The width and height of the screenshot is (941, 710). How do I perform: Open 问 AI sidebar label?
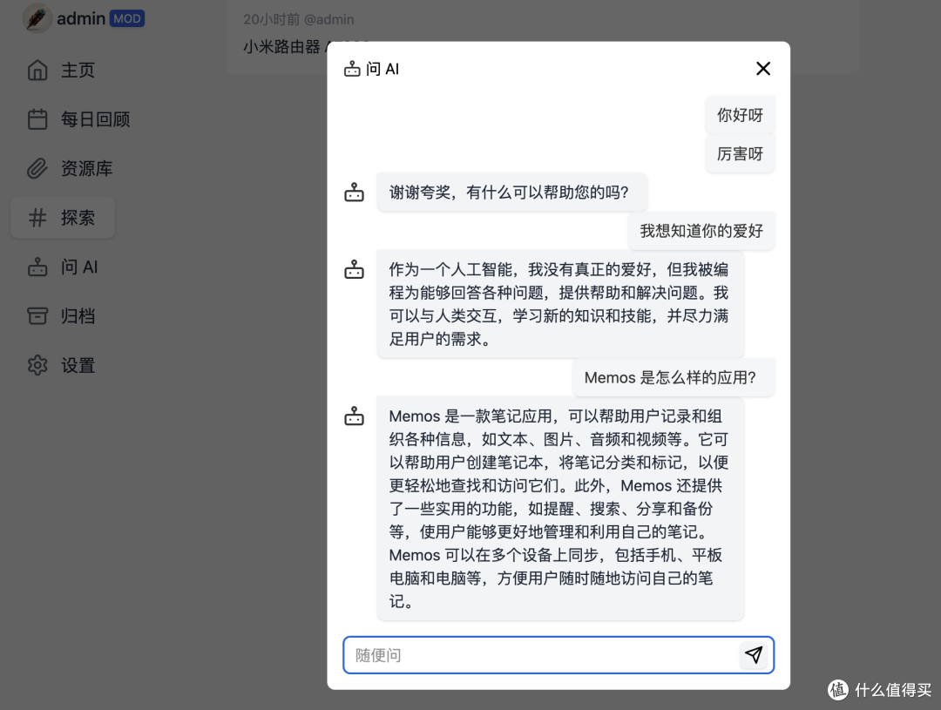coord(79,267)
